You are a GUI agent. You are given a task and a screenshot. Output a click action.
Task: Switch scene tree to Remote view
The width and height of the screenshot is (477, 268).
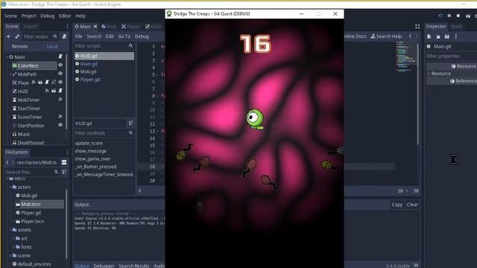click(x=20, y=46)
